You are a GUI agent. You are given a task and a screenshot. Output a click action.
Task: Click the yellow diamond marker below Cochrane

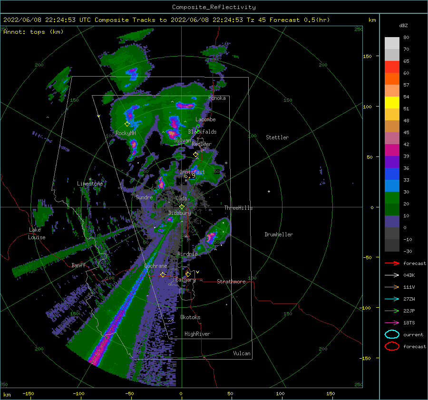click(163, 274)
